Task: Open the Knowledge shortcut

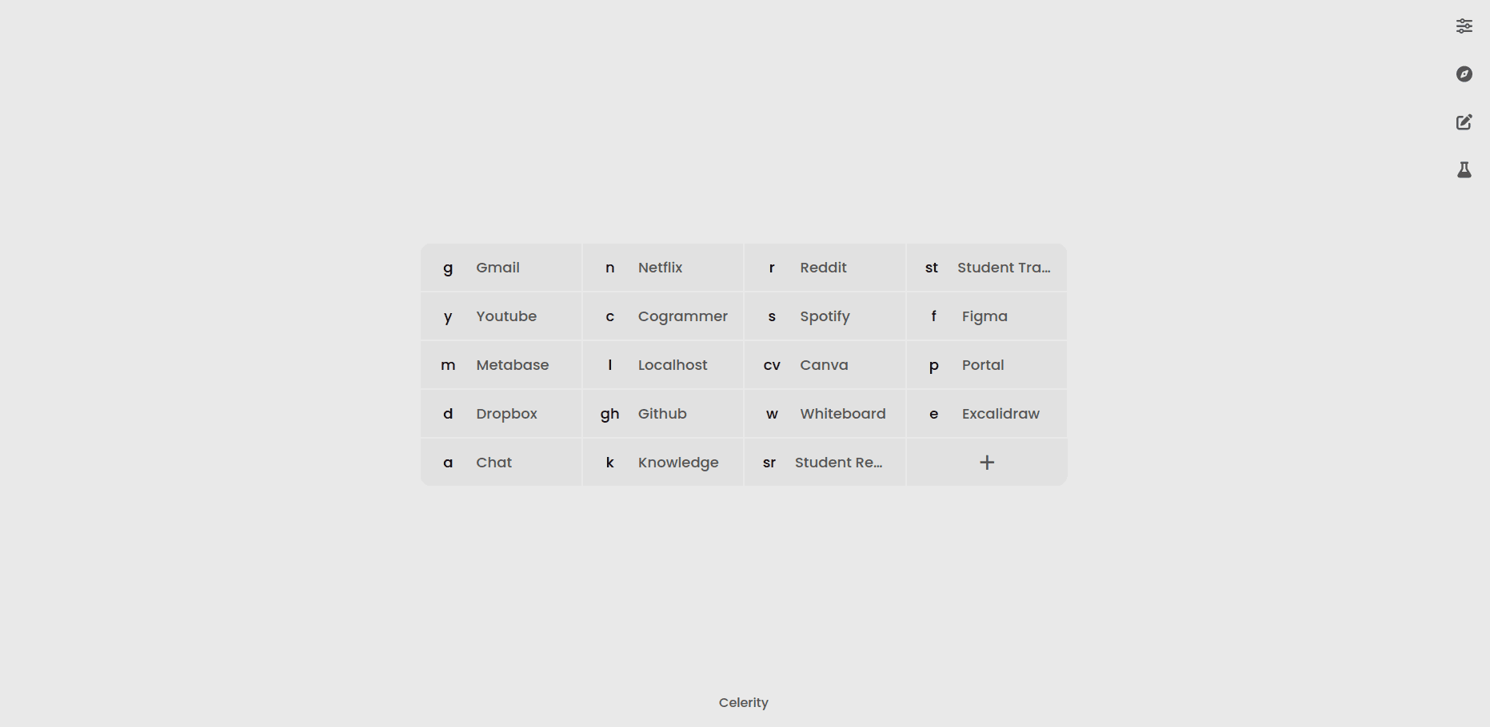Action: tap(662, 463)
